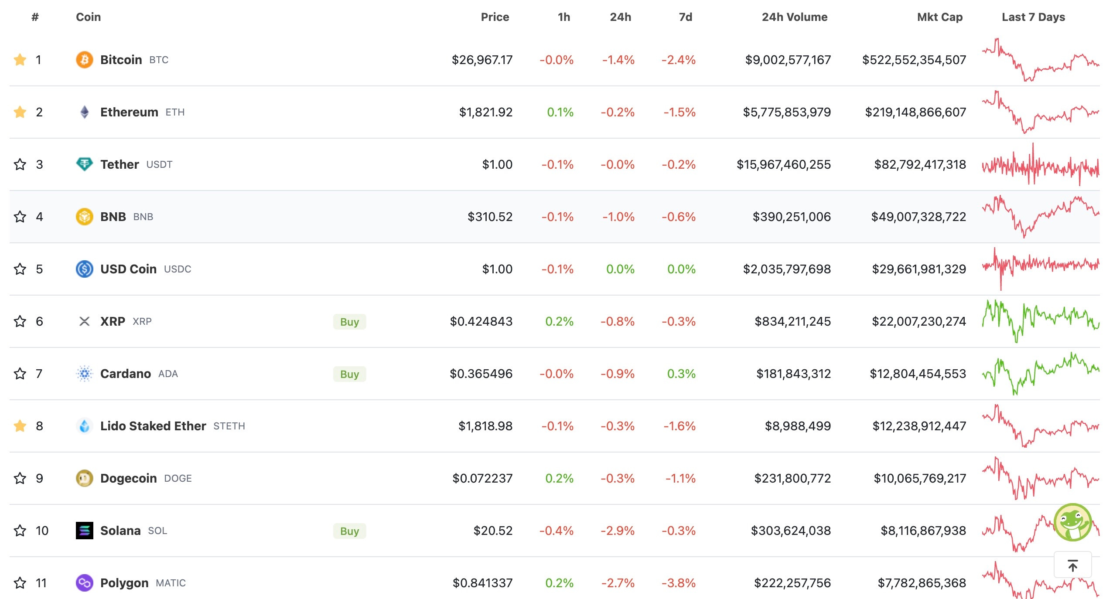This screenshot has height=599, width=1113.
Task: Open the Polygon coin link
Action: click(x=124, y=583)
